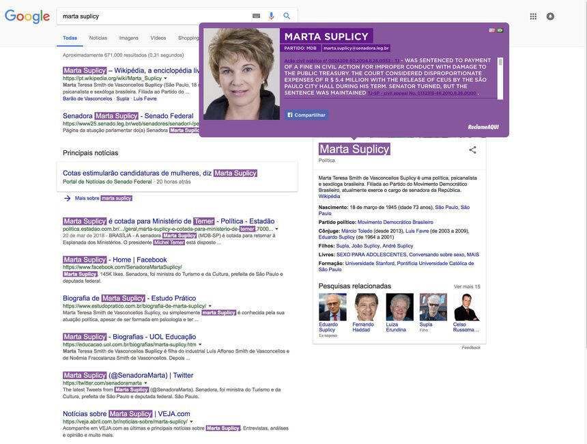Select Fernando Haddad related search thumbnail
The image size is (587, 444).
click(366, 307)
